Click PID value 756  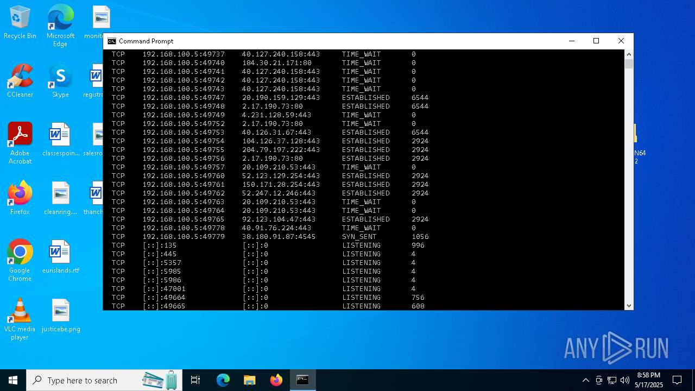point(418,298)
